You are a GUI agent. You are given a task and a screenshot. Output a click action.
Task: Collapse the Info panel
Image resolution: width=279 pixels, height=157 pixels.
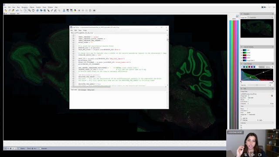click(242, 89)
